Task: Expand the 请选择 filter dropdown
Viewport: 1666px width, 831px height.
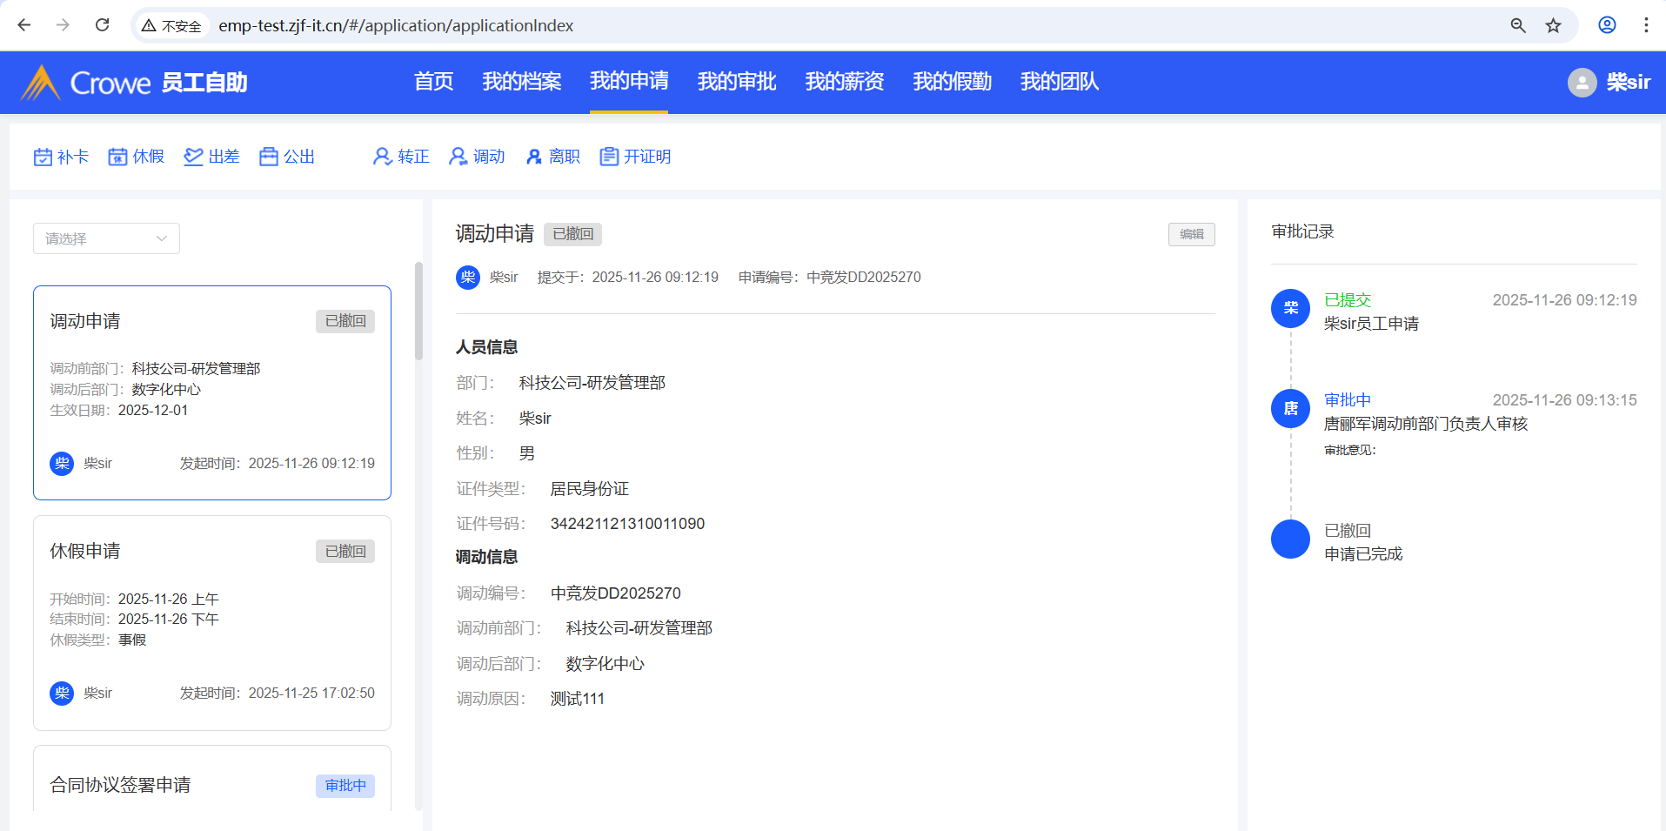Action: pyautogui.click(x=106, y=238)
